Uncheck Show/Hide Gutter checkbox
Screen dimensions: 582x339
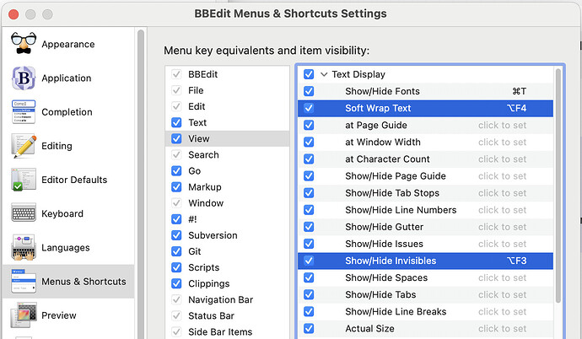309,227
